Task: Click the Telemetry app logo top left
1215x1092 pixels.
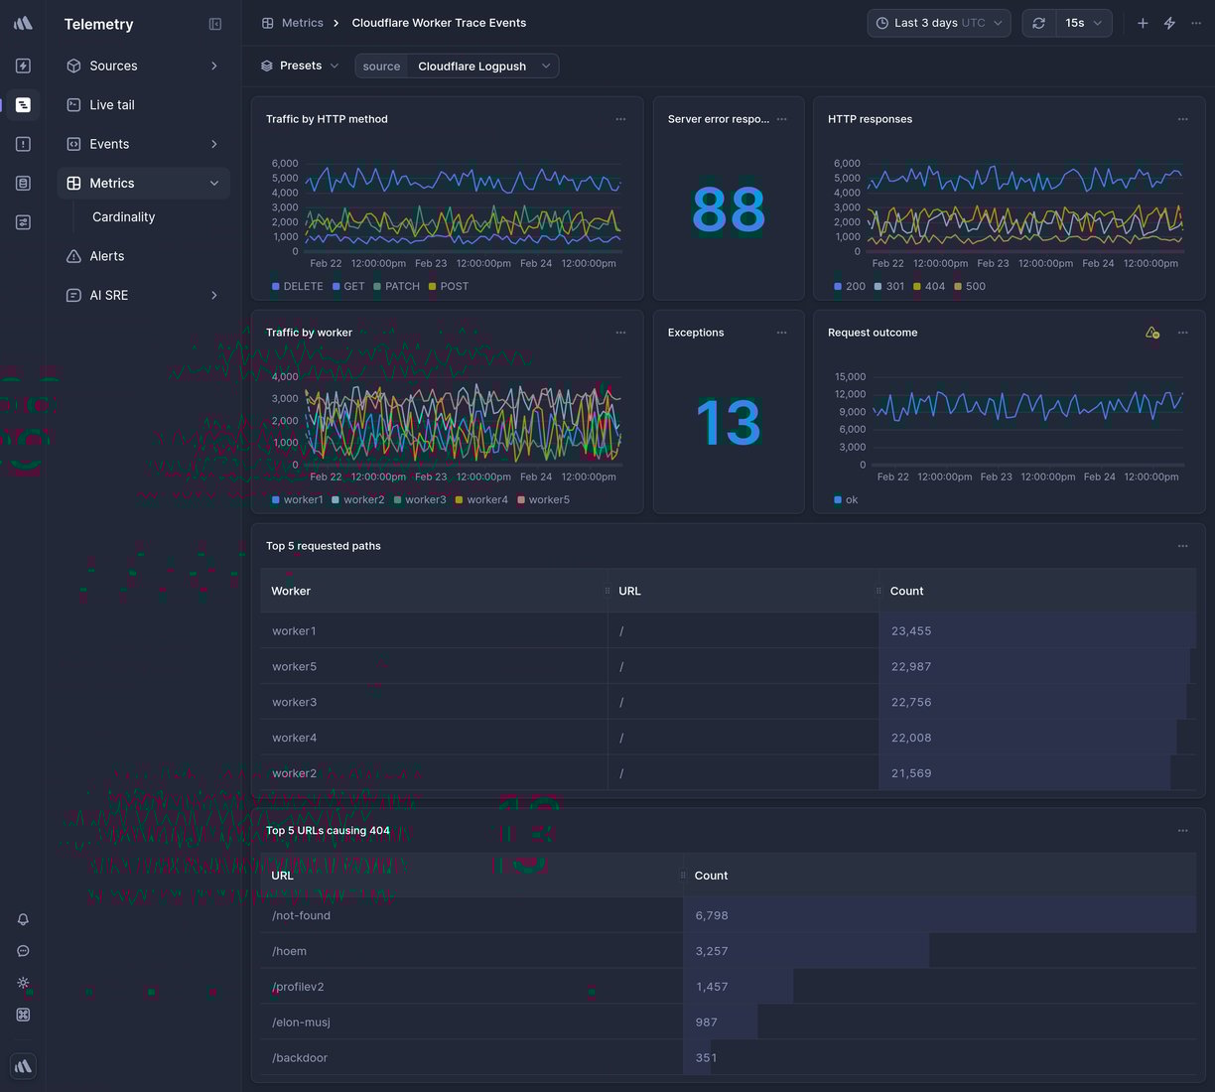Action: coord(22,22)
